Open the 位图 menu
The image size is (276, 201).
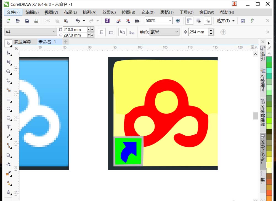pyautogui.click(x=128, y=12)
